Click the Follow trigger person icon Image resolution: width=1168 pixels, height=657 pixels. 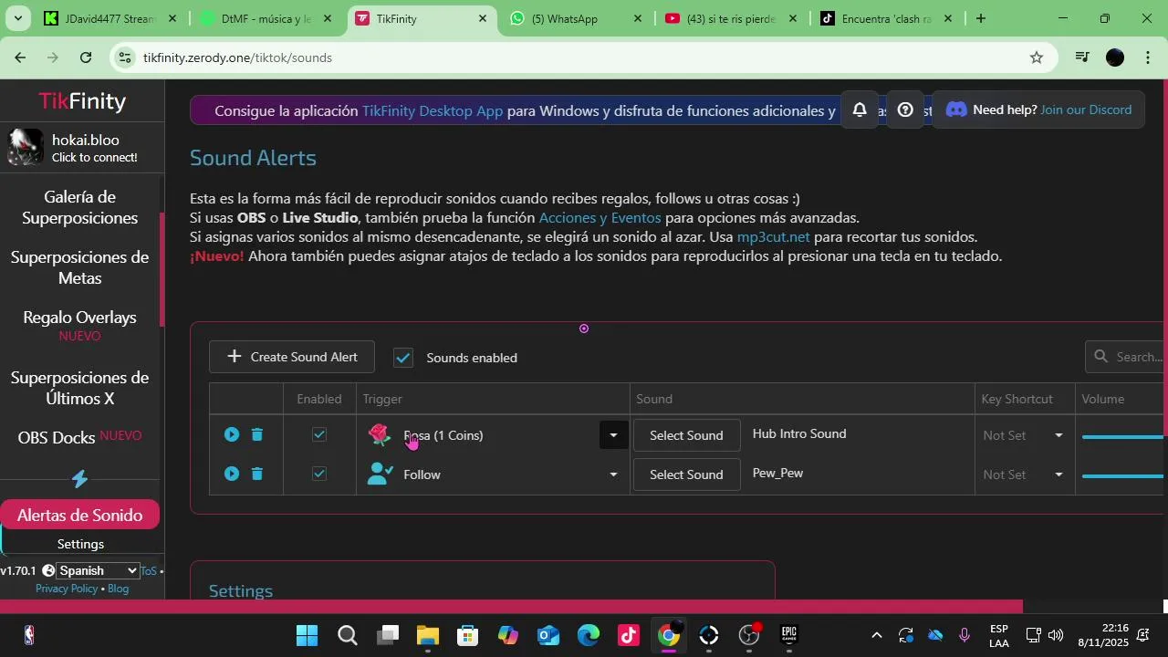(x=380, y=474)
